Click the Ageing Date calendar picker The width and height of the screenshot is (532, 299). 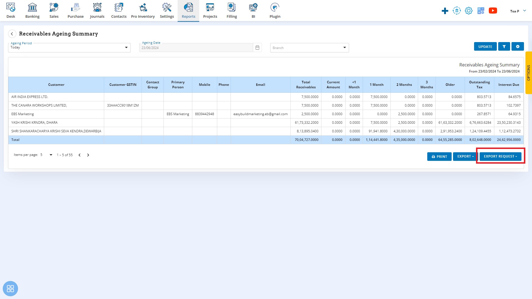tap(258, 47)
